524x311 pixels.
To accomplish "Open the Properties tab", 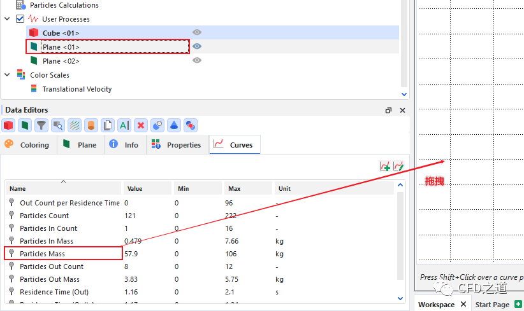I will point(176,145).
